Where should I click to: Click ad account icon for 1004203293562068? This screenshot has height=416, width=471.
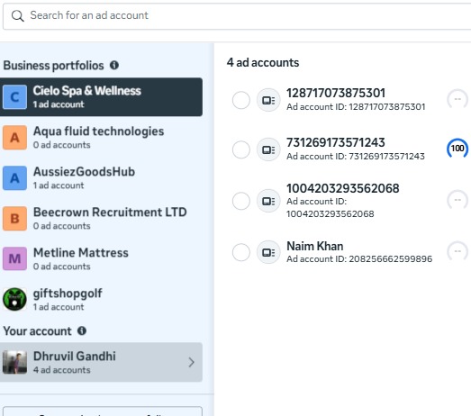point(268,201)
